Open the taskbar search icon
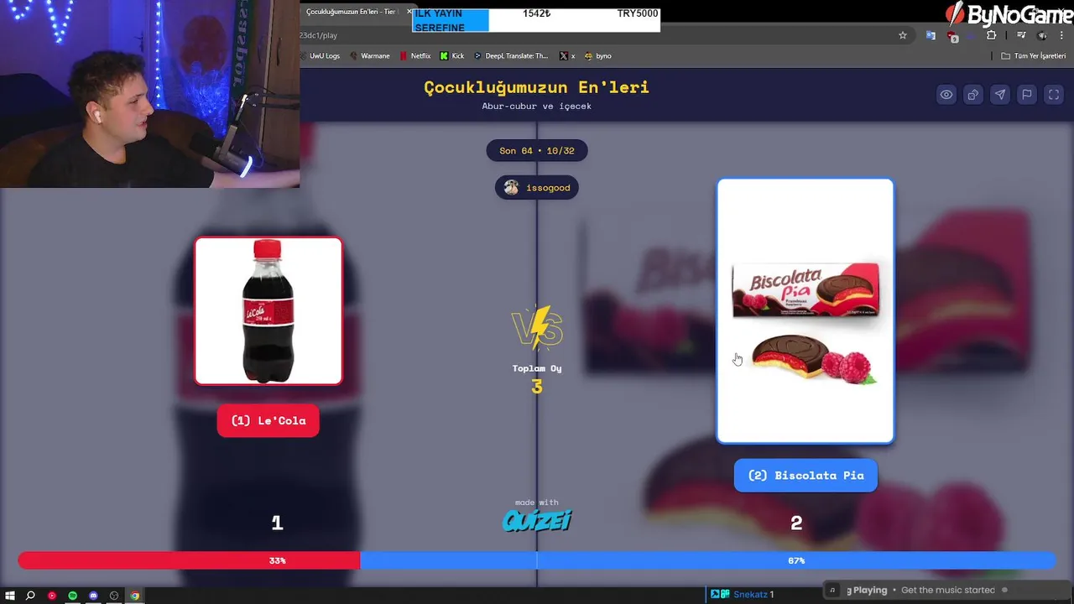Screen dimensions: 1074x604 (x=30, y=596)
